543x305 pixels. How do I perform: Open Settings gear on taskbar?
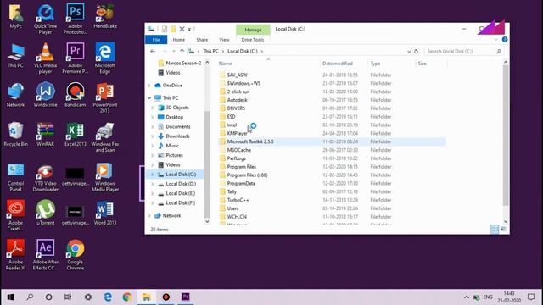coord(88,297)
